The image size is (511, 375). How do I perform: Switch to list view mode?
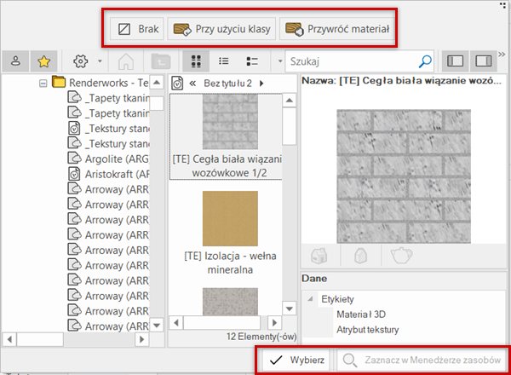pyautogui.click(x=224, y=61)
